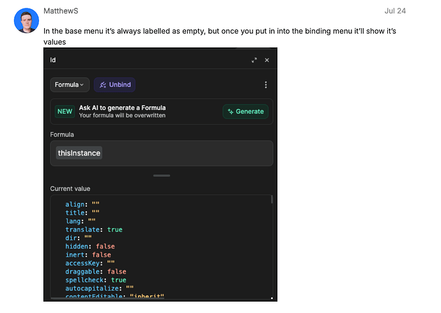Click the unbind plug icon
Image resolution: width=441 pixels, height=313 pixels.
pos(103,85)
